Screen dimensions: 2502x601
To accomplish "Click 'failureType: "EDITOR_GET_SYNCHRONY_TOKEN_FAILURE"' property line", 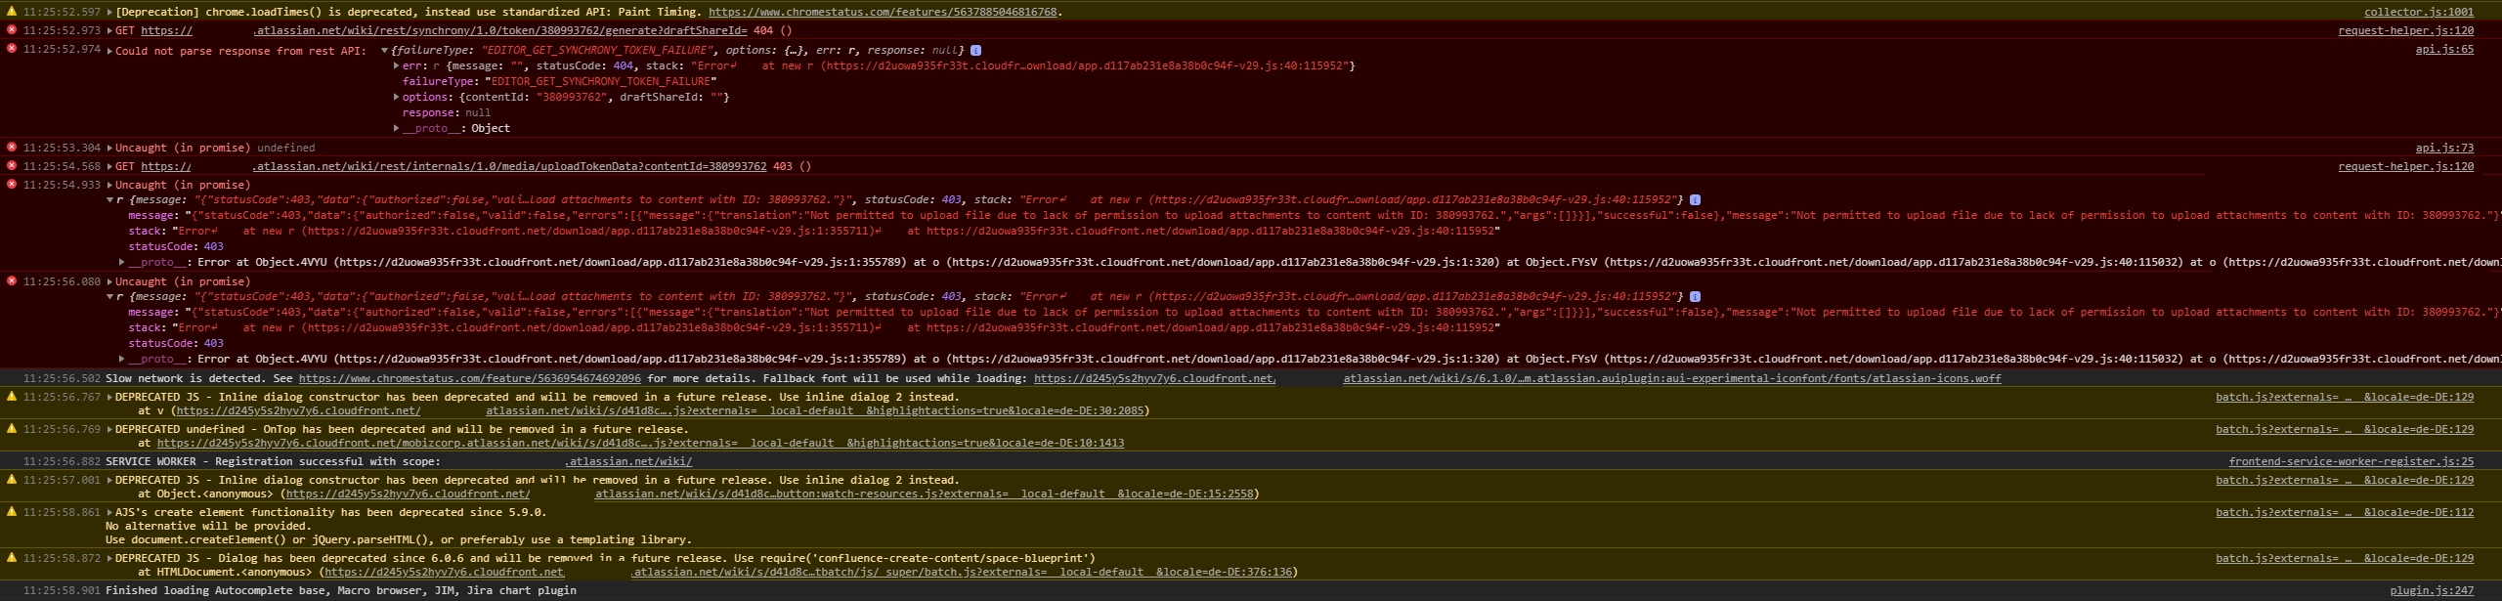I will [559, 82].
